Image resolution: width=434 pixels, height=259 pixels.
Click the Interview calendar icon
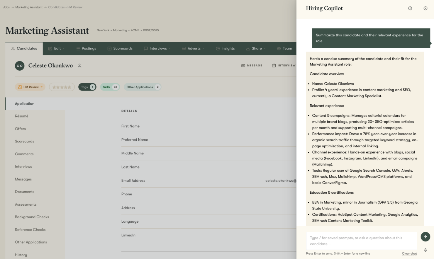(x=273, y=65)
